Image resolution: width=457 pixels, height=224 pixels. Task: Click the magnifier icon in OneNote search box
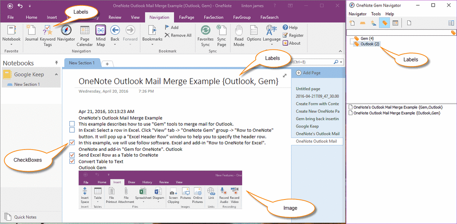[336, 62]
